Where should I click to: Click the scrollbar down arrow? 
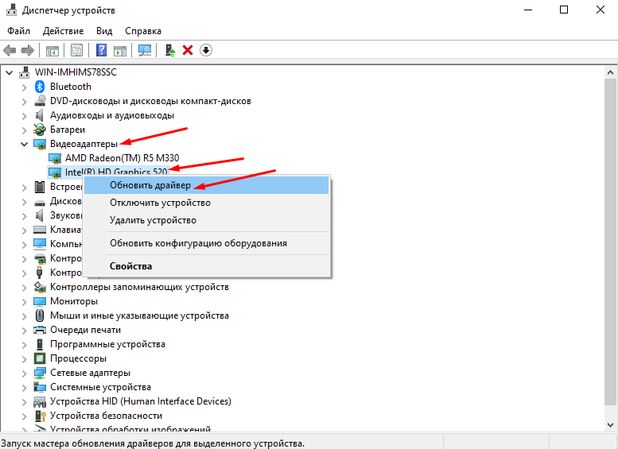(x=611, y=425)
